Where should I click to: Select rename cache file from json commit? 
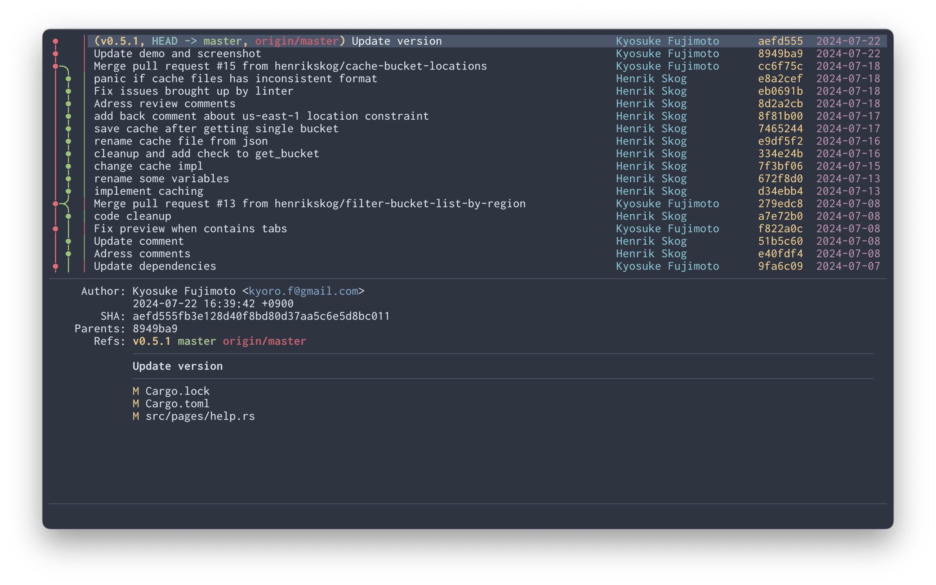[x=181, y=141]
